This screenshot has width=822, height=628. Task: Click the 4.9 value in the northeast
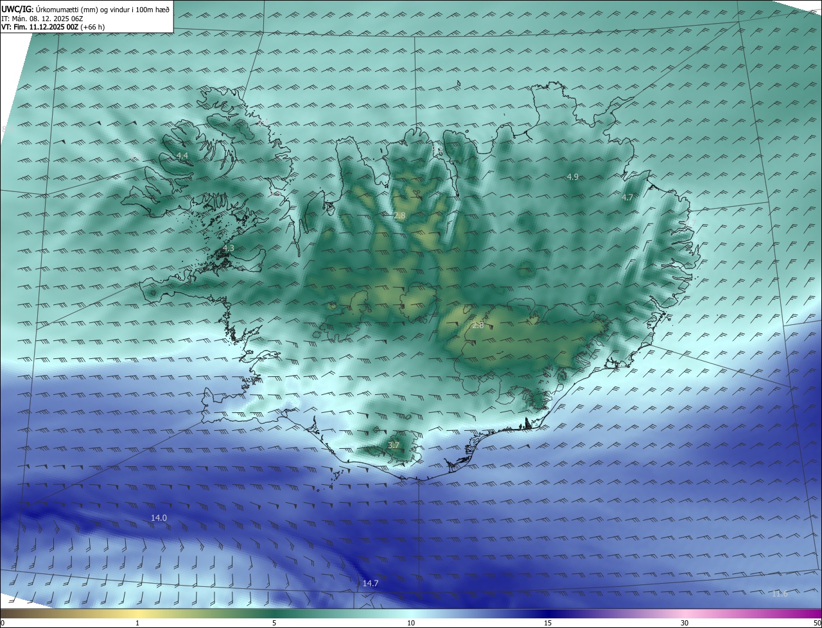coord(573,177)
